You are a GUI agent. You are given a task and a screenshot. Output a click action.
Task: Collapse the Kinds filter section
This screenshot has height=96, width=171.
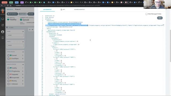point(23,42)
